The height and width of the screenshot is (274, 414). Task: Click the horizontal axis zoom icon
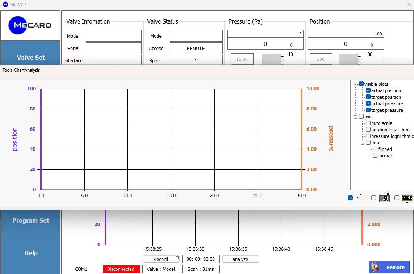[x=384, y=198]
